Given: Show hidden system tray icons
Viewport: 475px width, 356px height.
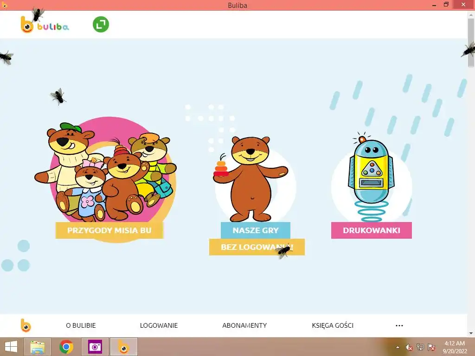Looking at the screenshot, I should tap(398, 347).
